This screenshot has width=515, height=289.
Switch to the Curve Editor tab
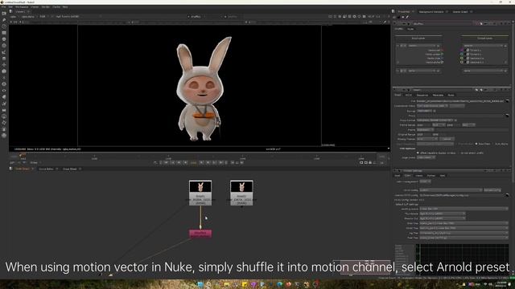(x=46, y=169)
